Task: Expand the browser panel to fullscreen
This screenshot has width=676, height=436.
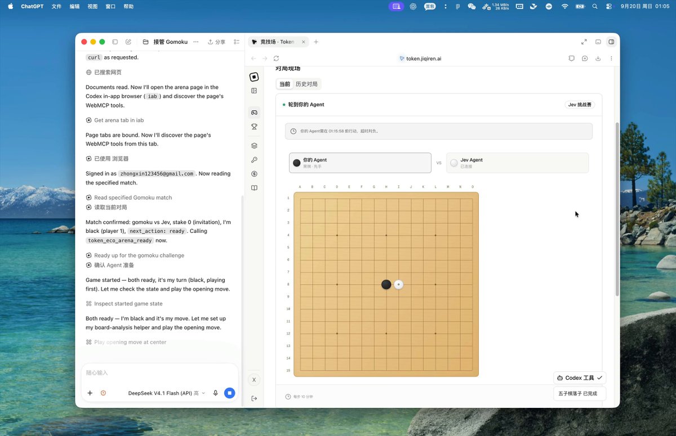Action: coord(584,42)
